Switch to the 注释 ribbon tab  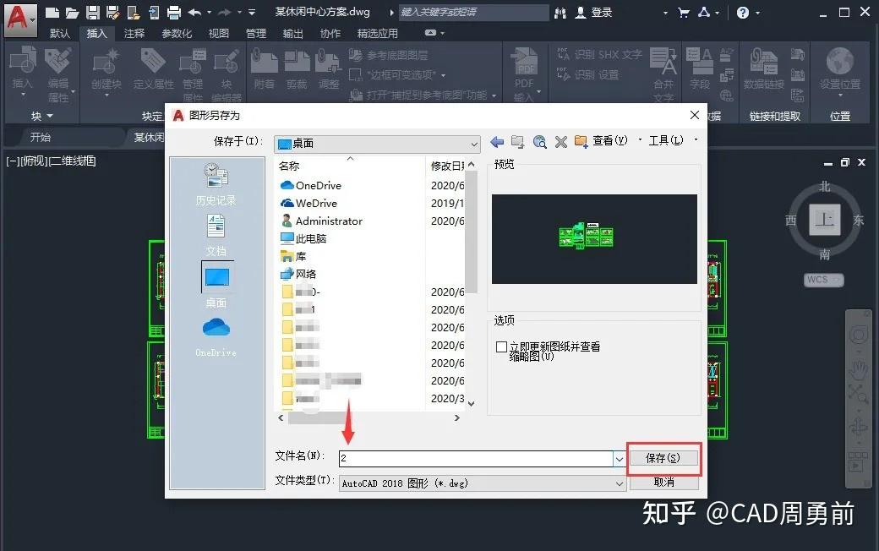point(135,33)
